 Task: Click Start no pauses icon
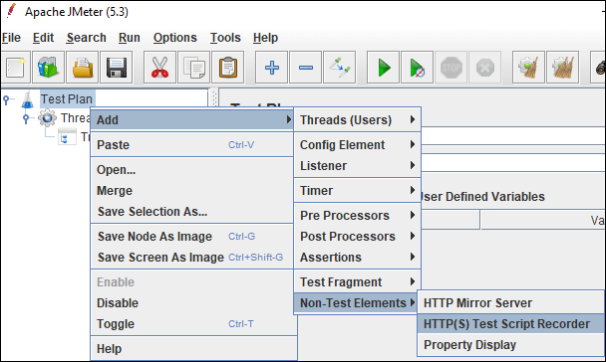[417, 68]
